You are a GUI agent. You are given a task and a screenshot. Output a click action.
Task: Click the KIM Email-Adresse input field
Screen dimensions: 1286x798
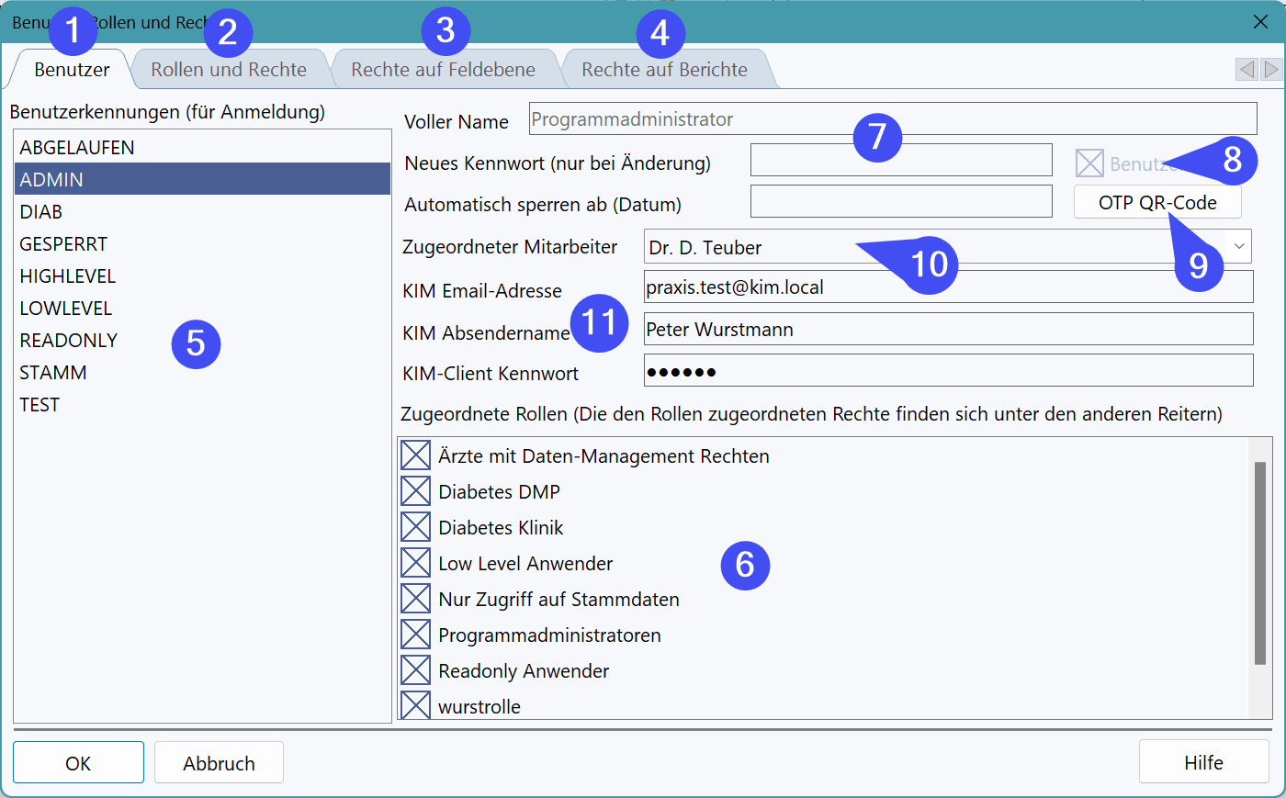[x=946, y=287]
